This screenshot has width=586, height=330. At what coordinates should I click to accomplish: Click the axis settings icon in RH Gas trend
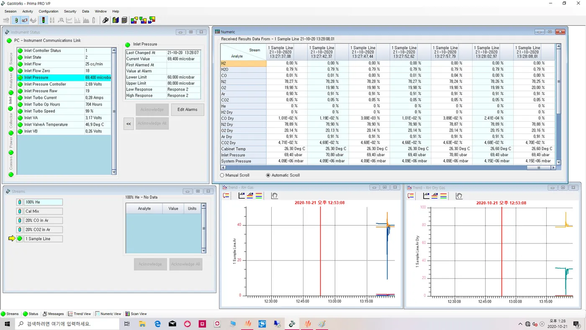242,196
